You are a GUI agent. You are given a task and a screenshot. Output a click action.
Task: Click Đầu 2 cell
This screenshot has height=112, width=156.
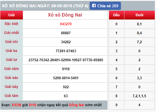coord(117,42)
